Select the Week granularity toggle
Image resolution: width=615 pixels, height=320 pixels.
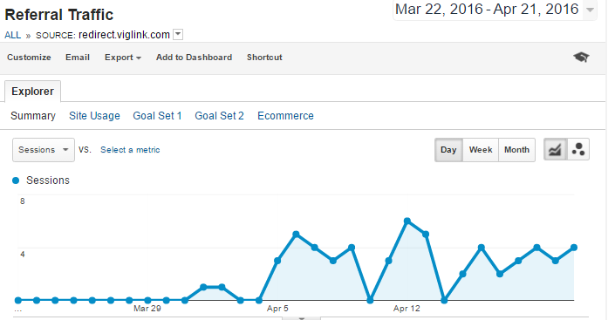[x=481, y=150]
